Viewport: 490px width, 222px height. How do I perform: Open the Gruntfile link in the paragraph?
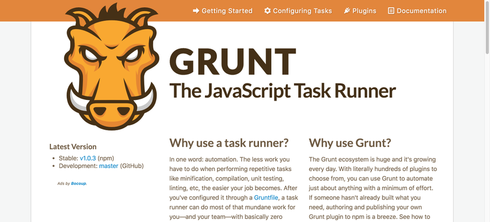[x=266, y=197]
